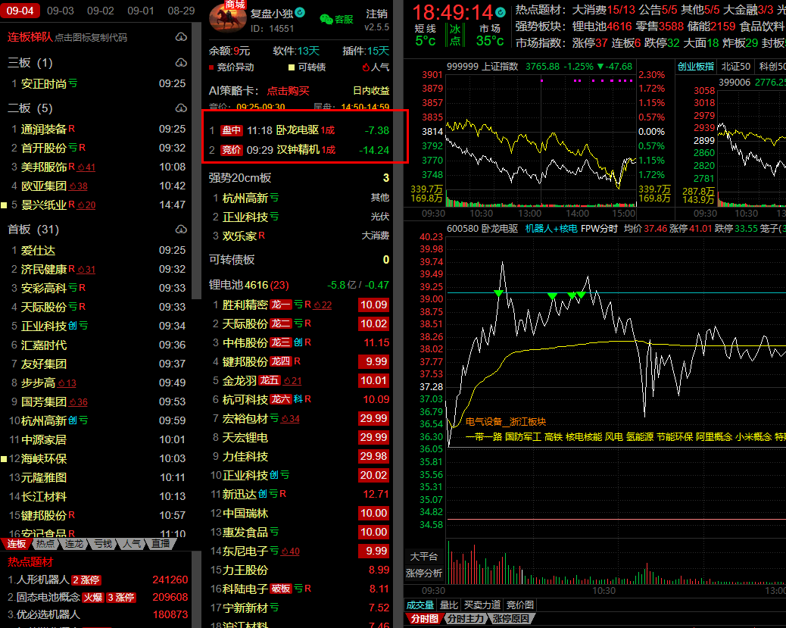786x628 pixels.
Task: Open the 买卖力道 chart tab
Action: 482,605
